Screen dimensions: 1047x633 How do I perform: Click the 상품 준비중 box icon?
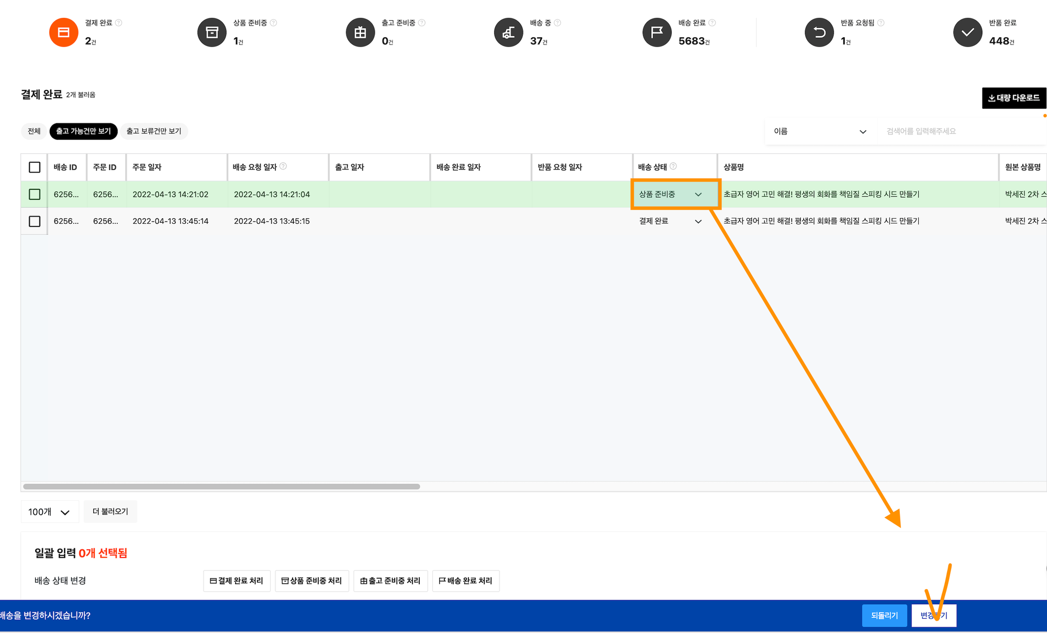[x=212, y=32]
